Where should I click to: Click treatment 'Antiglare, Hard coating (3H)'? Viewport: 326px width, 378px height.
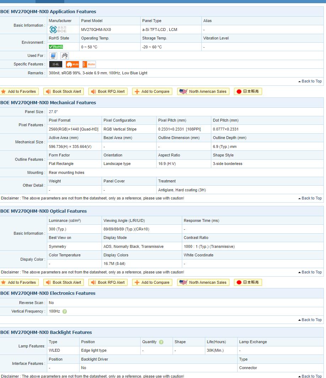point(182,190)
